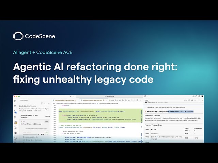The image size is (218, 163).
Task: Click the split editor icon in editor toolbar
Action: tap(137, 100)
